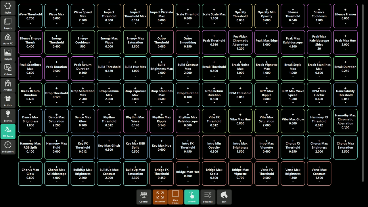Increase Silence Frames with its plus

point(345,10)
